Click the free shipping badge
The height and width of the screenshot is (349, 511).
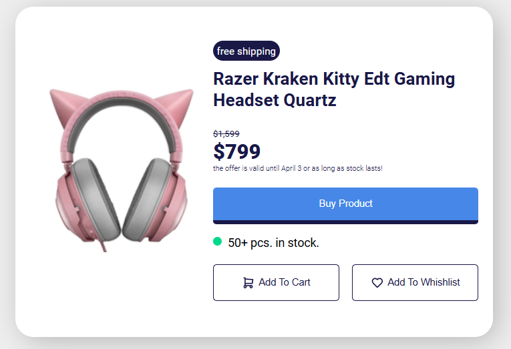246,51
